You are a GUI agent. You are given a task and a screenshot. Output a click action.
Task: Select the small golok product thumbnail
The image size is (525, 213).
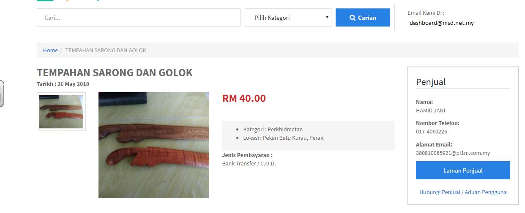[x=61, y=112]
